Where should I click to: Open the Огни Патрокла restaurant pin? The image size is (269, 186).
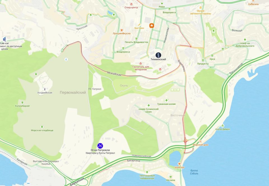(100, 146)
